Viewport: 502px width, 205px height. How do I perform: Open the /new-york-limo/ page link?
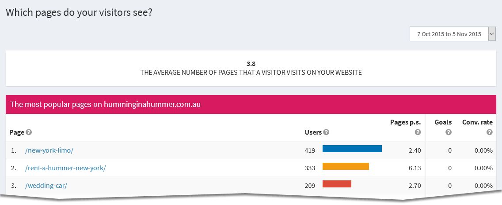49,150
